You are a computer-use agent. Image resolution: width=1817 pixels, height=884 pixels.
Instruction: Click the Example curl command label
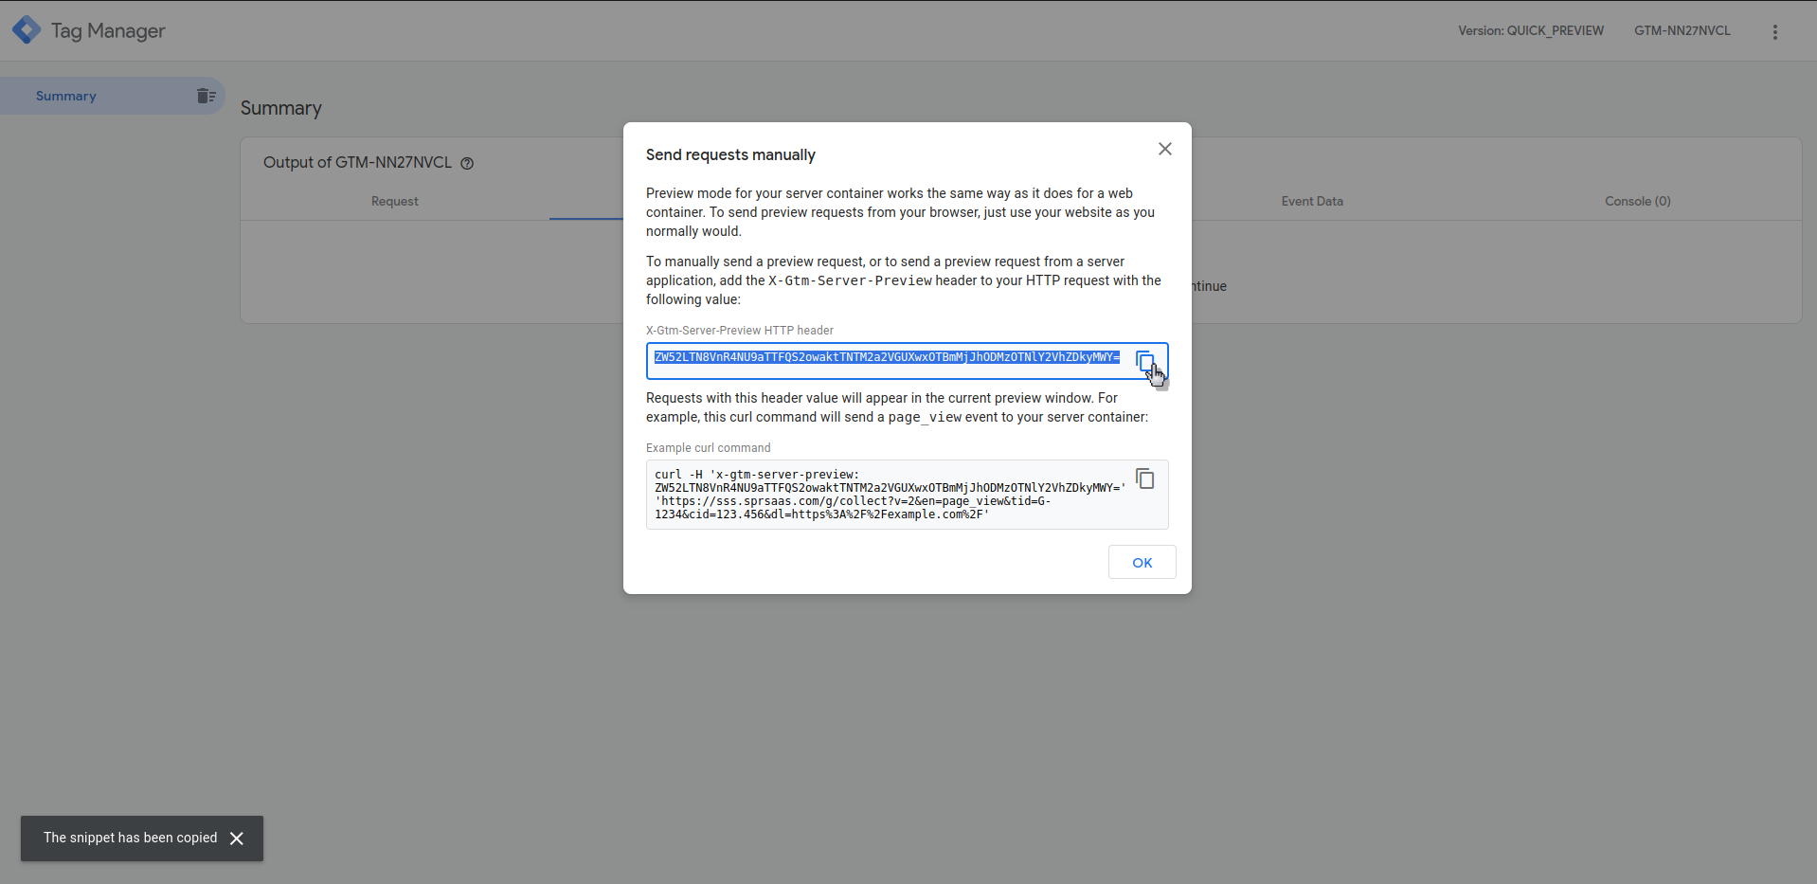(x=709, y=448)
